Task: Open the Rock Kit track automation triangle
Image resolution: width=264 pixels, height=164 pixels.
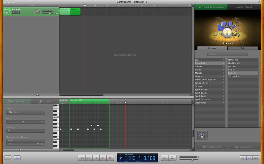Action: [x=57, y=14]
